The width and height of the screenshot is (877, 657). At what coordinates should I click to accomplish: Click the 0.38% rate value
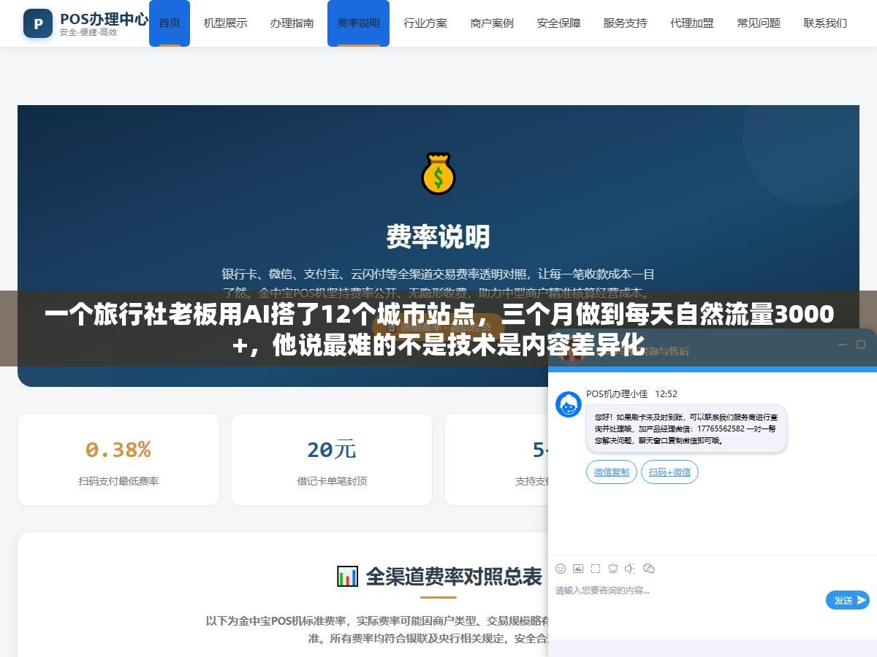[x=118, y=450]
